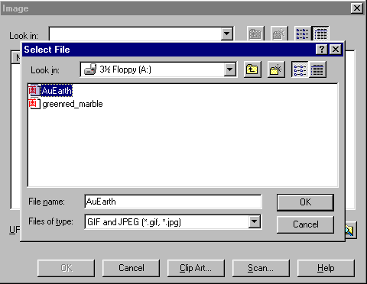
Task: Click Create New Folder icon in Select File
Action: click(x=276, y=69)
